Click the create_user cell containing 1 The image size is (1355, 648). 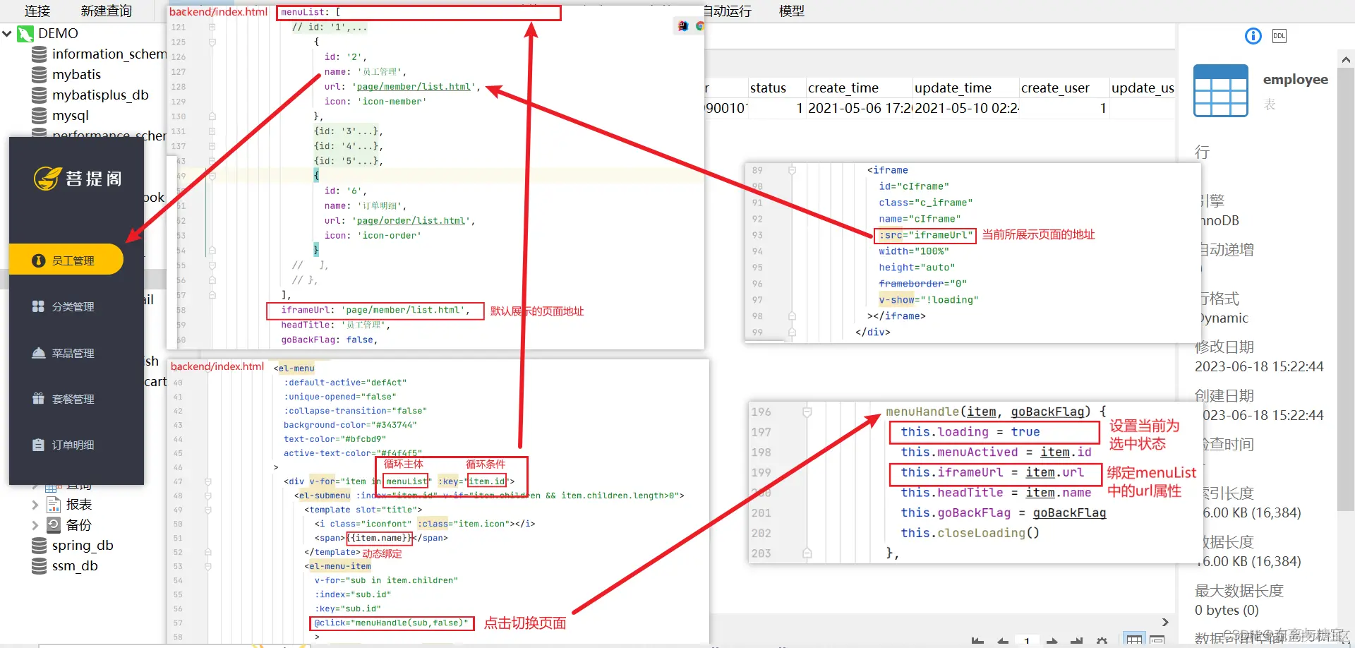[x=1064, y=108]
